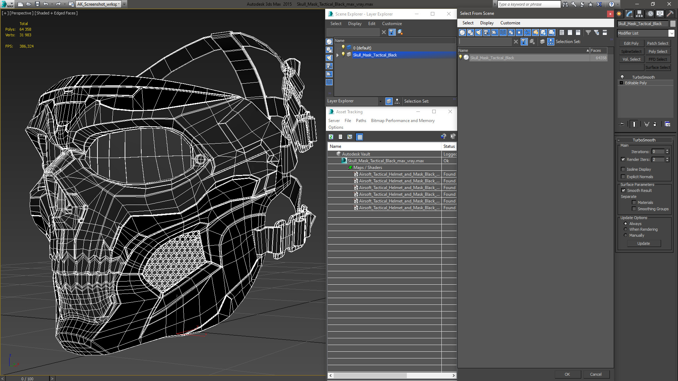Screen dimensions: 678x381
Task: Toggle TurboSmooth modifier lightbulb in stack
Action: [x=622, y=77]
